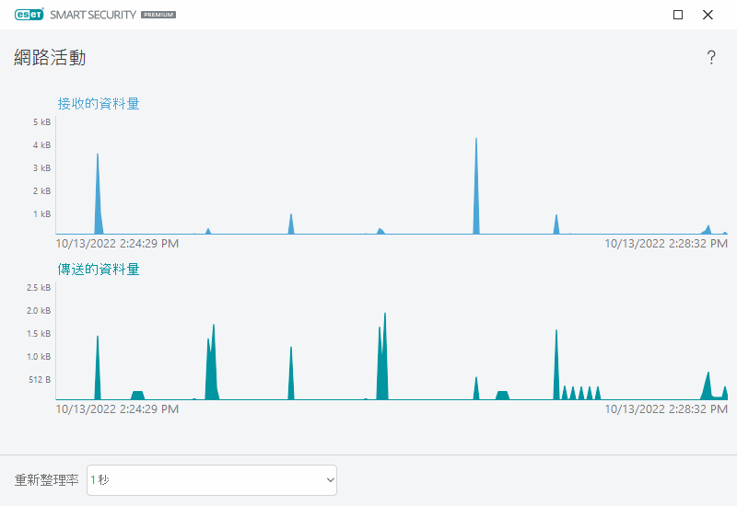Click the PREMIUM badge in title bar
The height and width of the screenshot is (506, 737).
158,15
